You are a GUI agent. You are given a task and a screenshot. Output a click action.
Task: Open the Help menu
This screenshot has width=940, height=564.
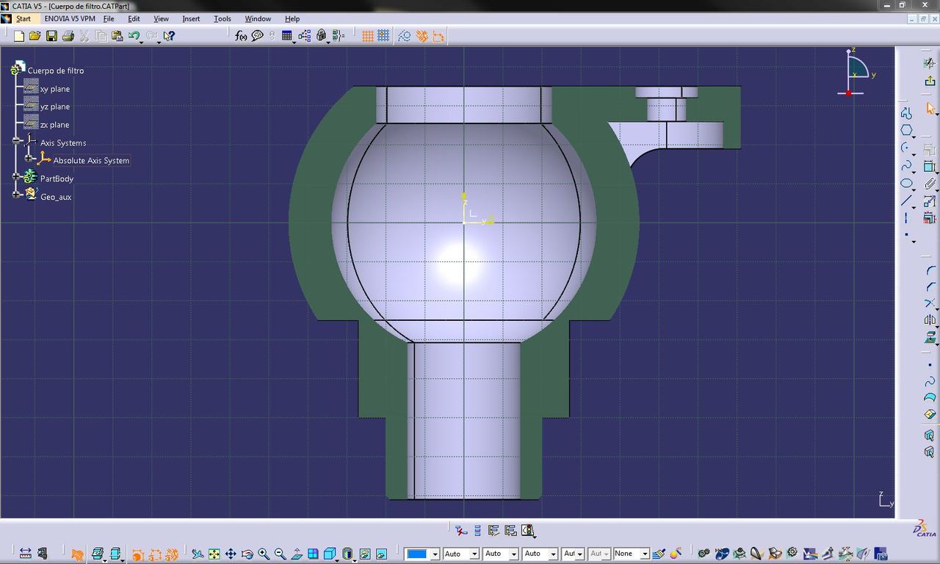(x=292, y=18)
